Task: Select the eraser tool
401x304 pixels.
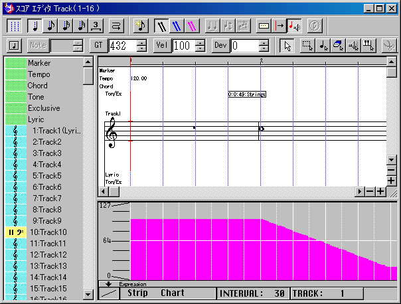Action: click(338, 46)
